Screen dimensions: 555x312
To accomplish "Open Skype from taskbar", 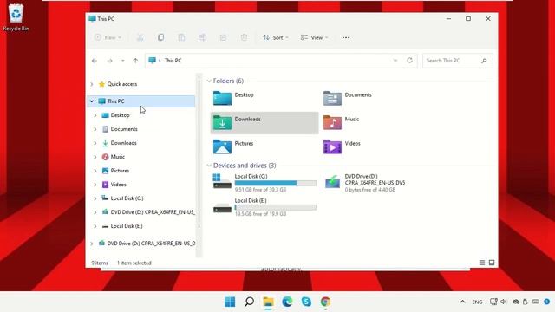I will click(306, 302).
